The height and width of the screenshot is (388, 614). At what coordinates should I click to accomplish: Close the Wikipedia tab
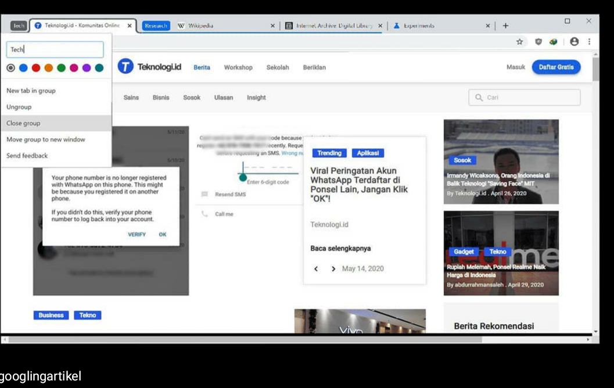(272, 26)
